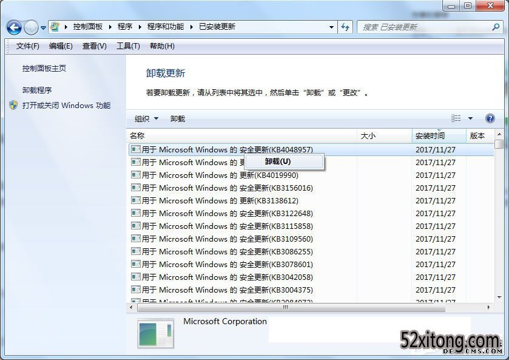The image size is (509, 360).
Task: Open the 工具(T) menu
Action: pyautogui.click(x=128, y=46)
